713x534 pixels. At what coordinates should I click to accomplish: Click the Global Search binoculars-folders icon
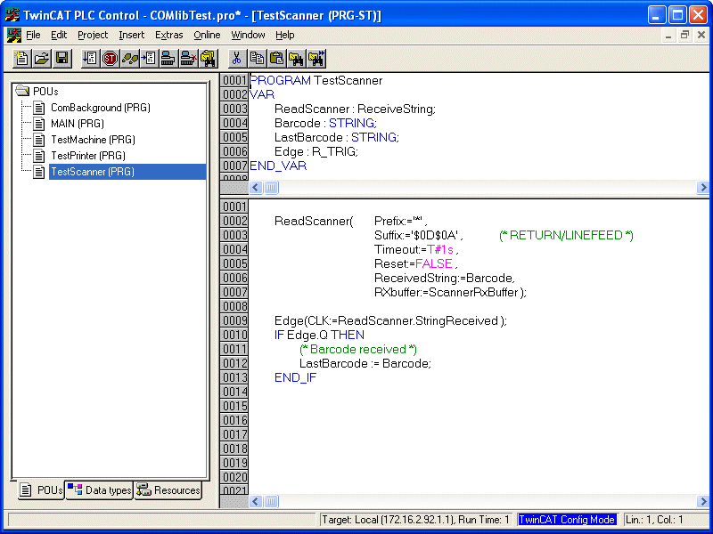point(208,59)
